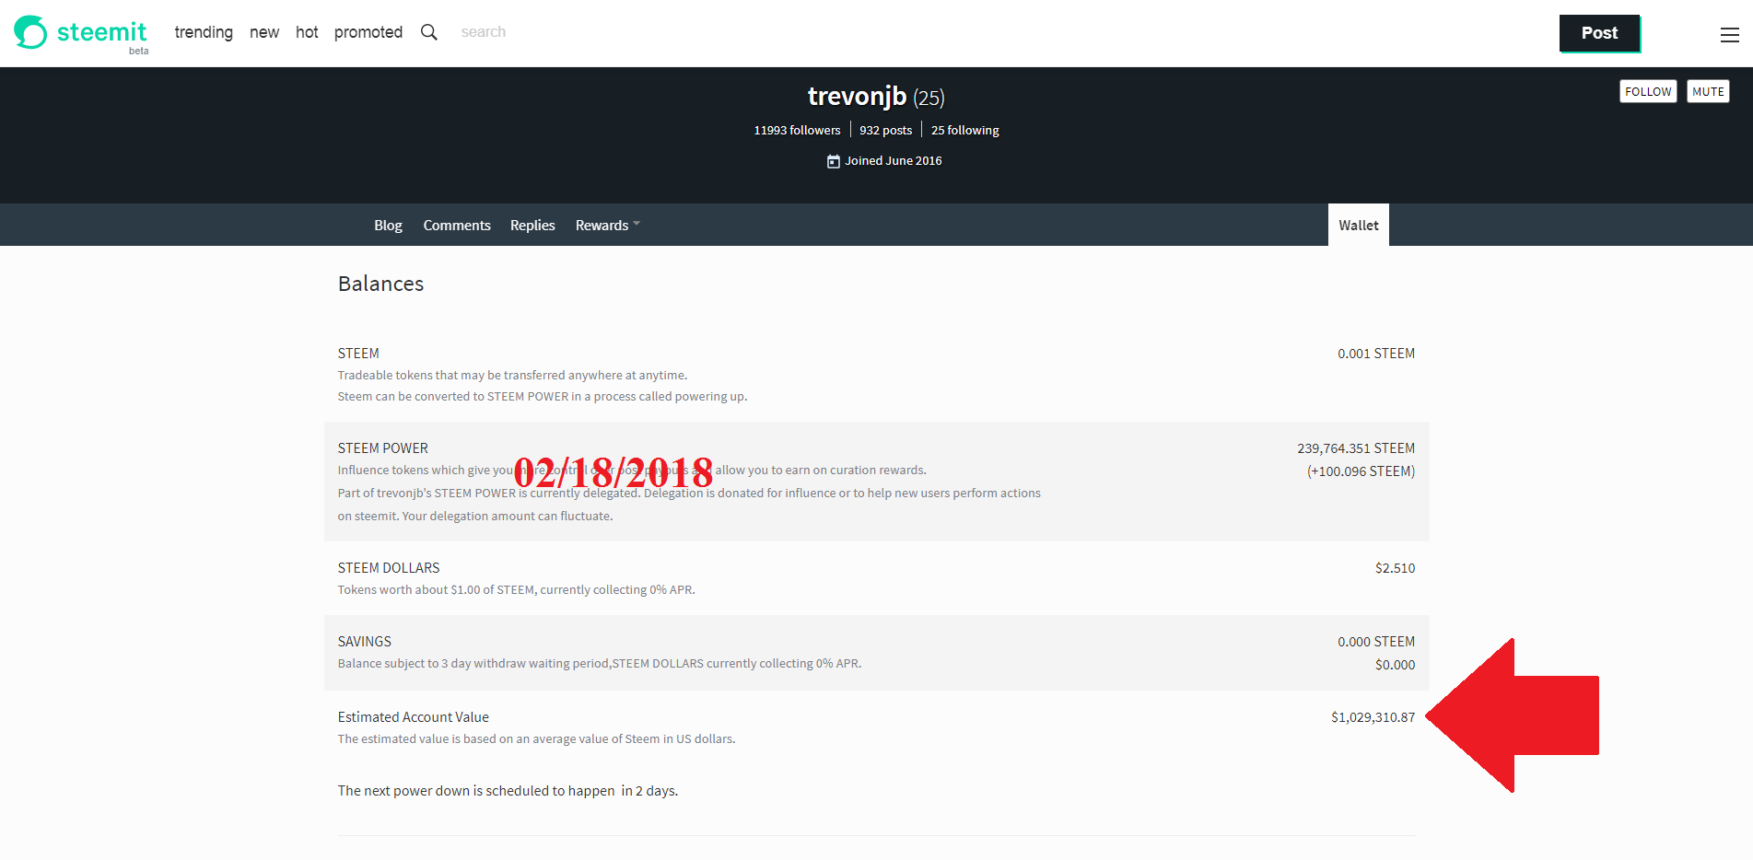Click the STEEM POWER label
The height and width of the screenshot is (860, 1753).
(x=382, y=448)
